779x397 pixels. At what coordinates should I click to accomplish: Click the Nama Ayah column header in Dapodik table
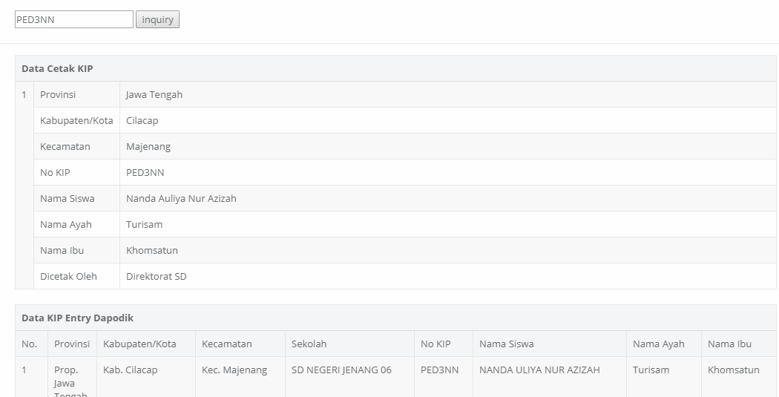[x=658, y=344]
